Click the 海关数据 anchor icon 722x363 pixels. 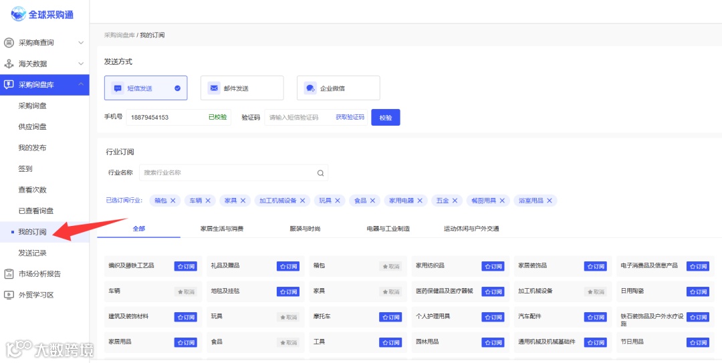pos(9,64)
